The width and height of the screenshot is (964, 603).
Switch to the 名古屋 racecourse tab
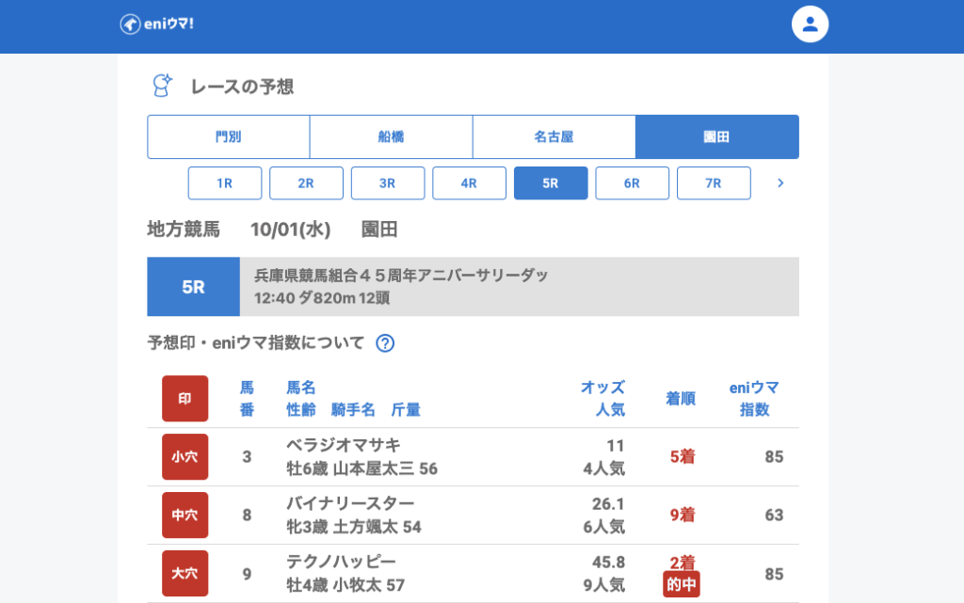(554, 137)
